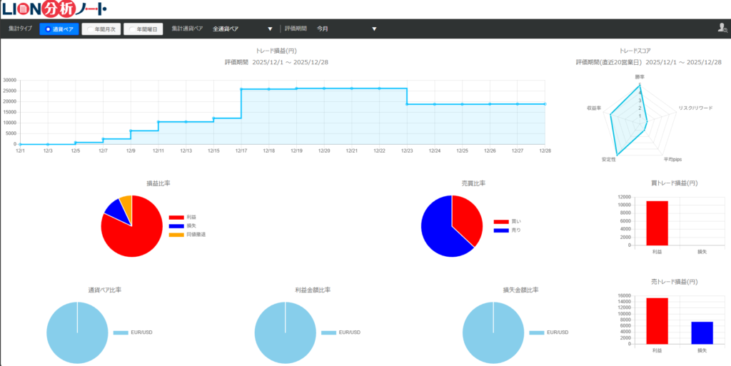Select the 年間曜日 aggregation type
This screenshot has height=366, width=731.
click(143, 29)
